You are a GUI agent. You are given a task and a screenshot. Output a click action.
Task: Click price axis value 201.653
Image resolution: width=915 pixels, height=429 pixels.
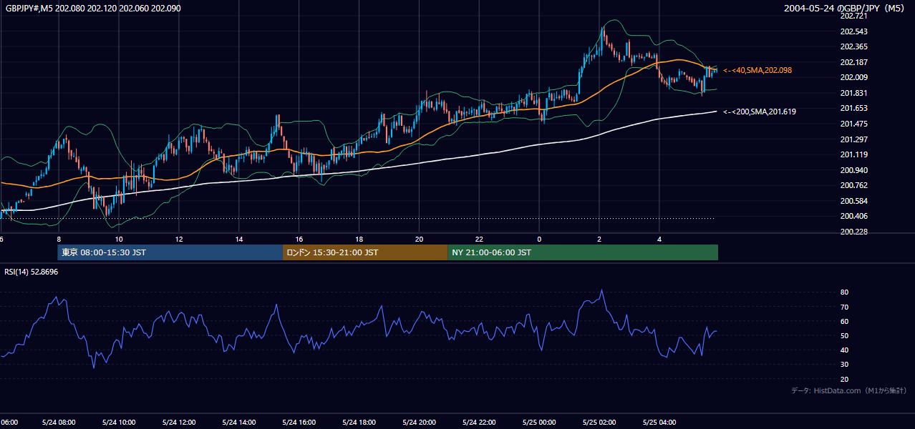(x=853, y=108)
